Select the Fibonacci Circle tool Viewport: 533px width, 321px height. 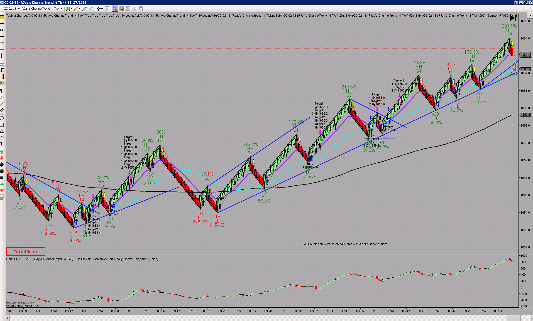pos(2,83)
